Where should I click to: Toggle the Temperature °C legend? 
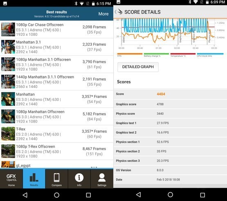tap(183, 55)
